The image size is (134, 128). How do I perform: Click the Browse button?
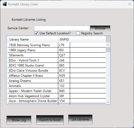[100, 28]
